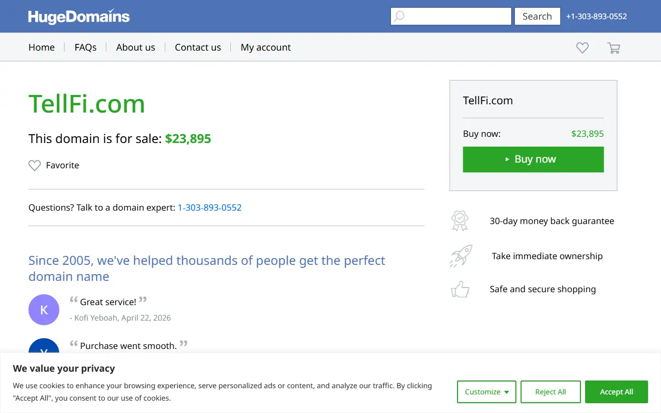The height and width of the screenshot is (413, 661).
Task: Click the thumbs-up secure shopping icon
Action: 460,289
